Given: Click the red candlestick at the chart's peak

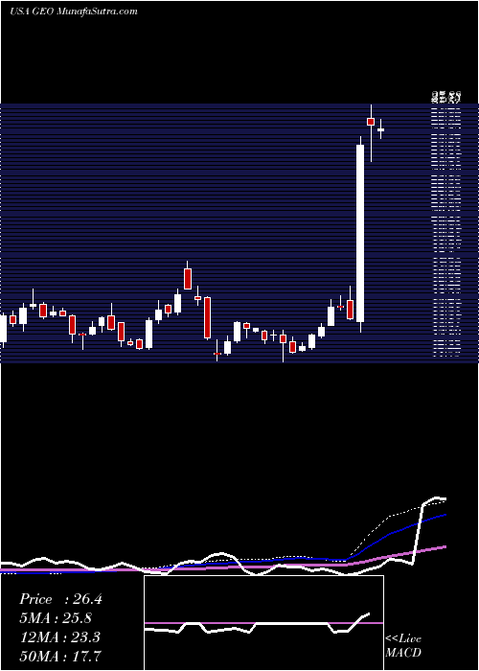Looking at the screenshot, I should pos(371,122).
